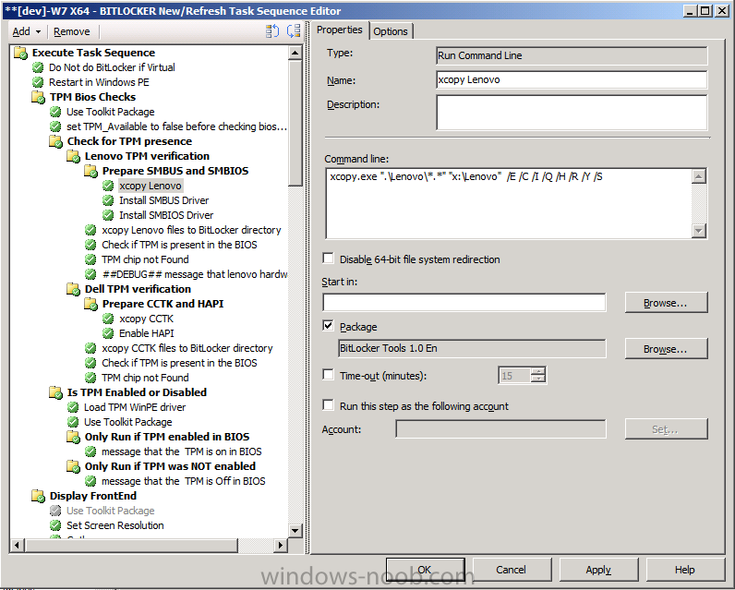Viewport: 735px width, 590px height.
Task: Click the Display FrontEnd folder icon
Action: (x=39, y=496)
